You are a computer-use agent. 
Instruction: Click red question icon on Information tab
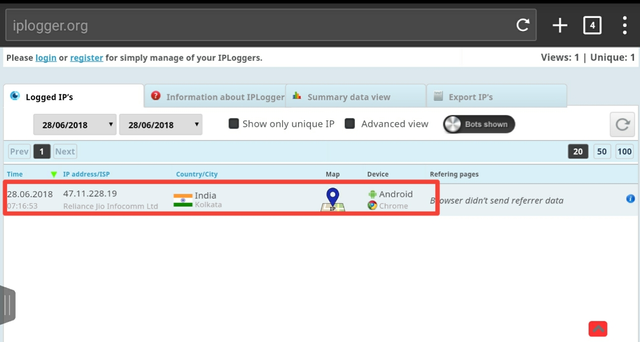[156, 95]
